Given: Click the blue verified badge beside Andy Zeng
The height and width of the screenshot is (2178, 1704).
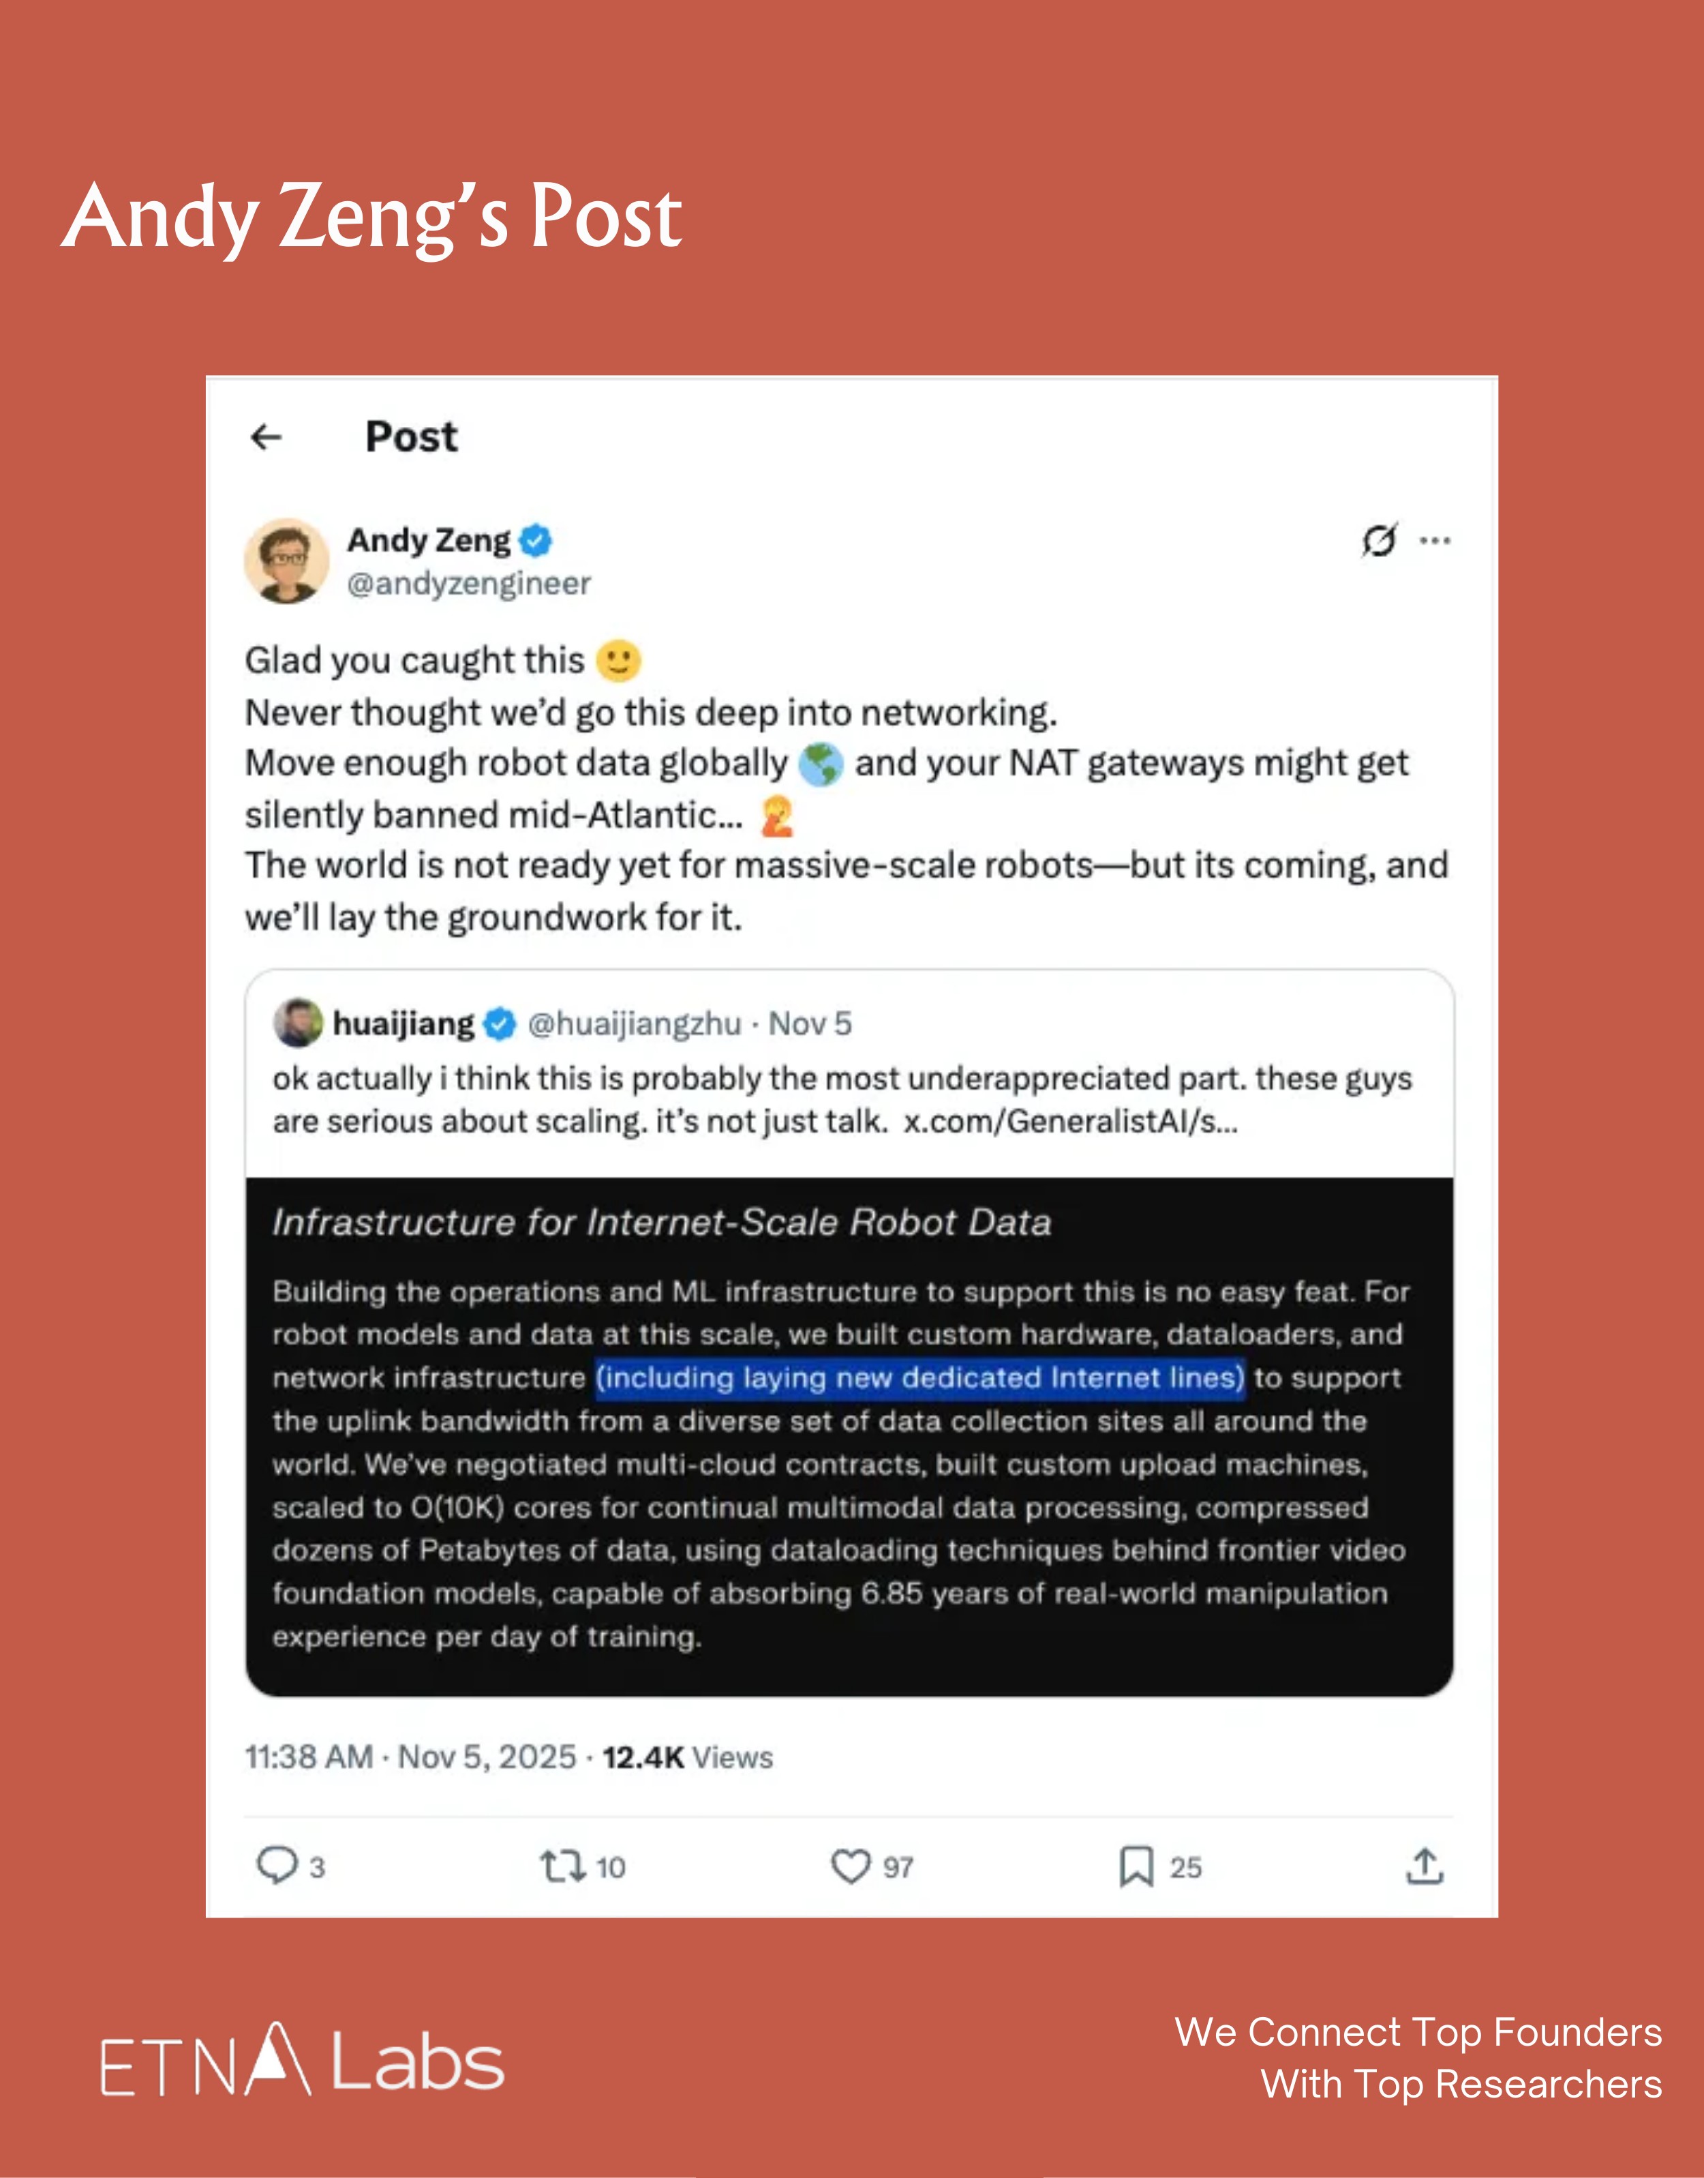Looking at the screenshot, I should pos(536,540).
